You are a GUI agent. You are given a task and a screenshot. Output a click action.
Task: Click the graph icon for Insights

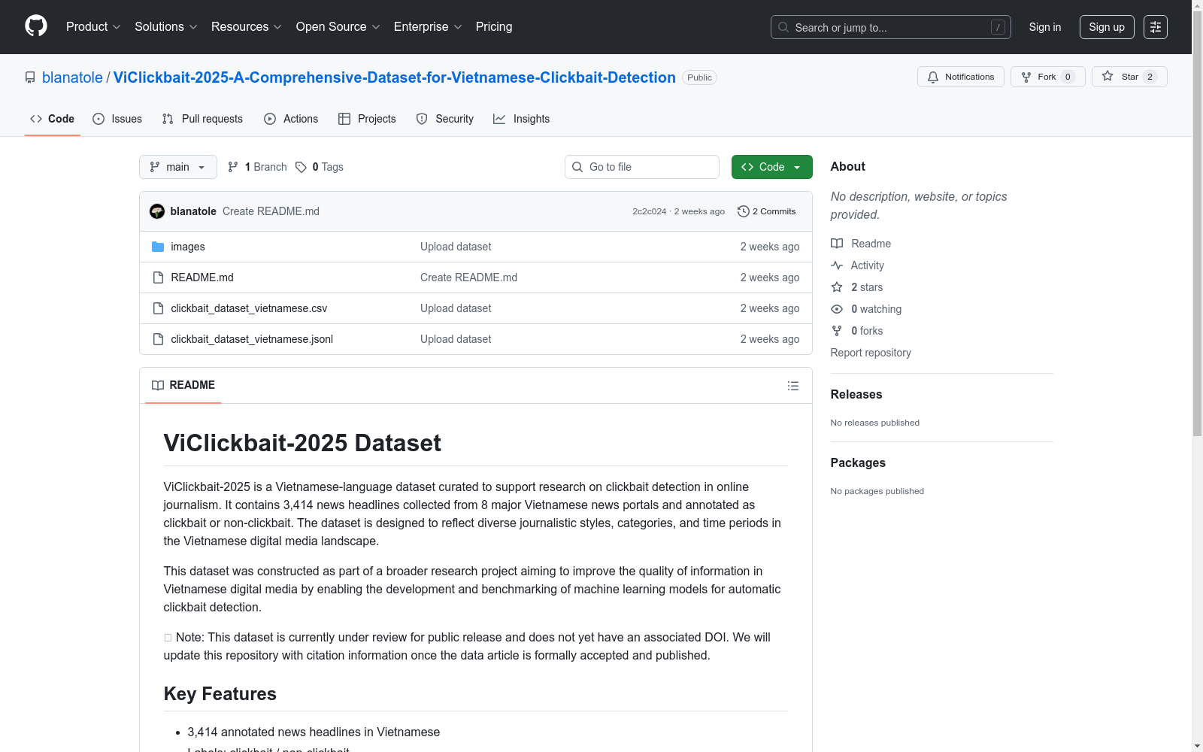tap(499, 119)
